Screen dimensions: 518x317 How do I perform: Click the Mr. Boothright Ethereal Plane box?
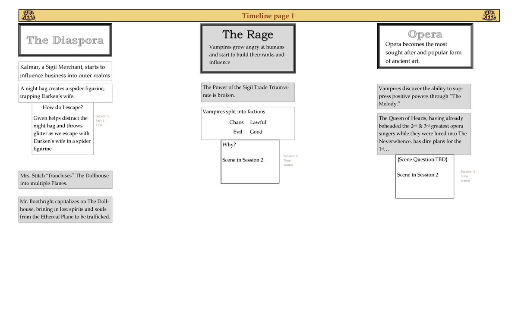[x=65, y=209]
